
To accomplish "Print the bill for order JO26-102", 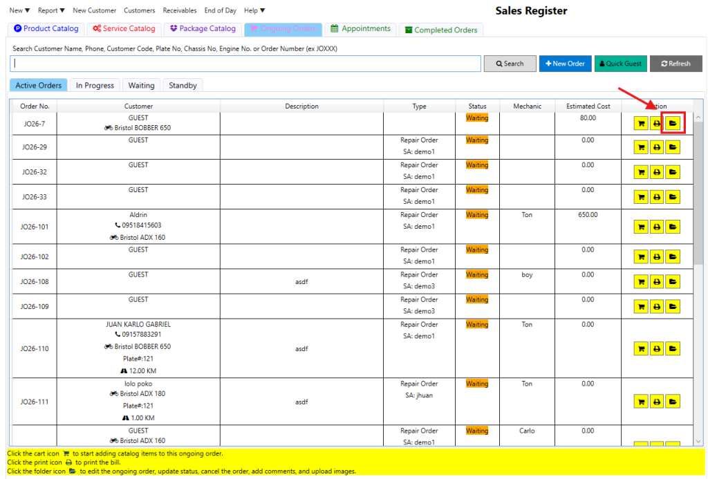I will click(x=657, y=257).
